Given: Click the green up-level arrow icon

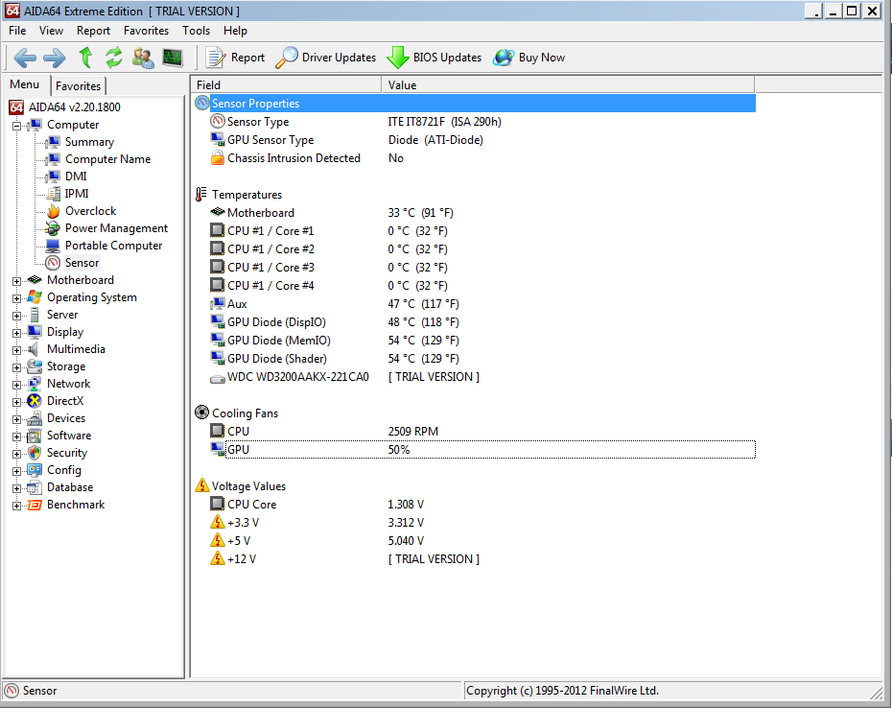Looking at the screenshot, I should coord(86,58).
